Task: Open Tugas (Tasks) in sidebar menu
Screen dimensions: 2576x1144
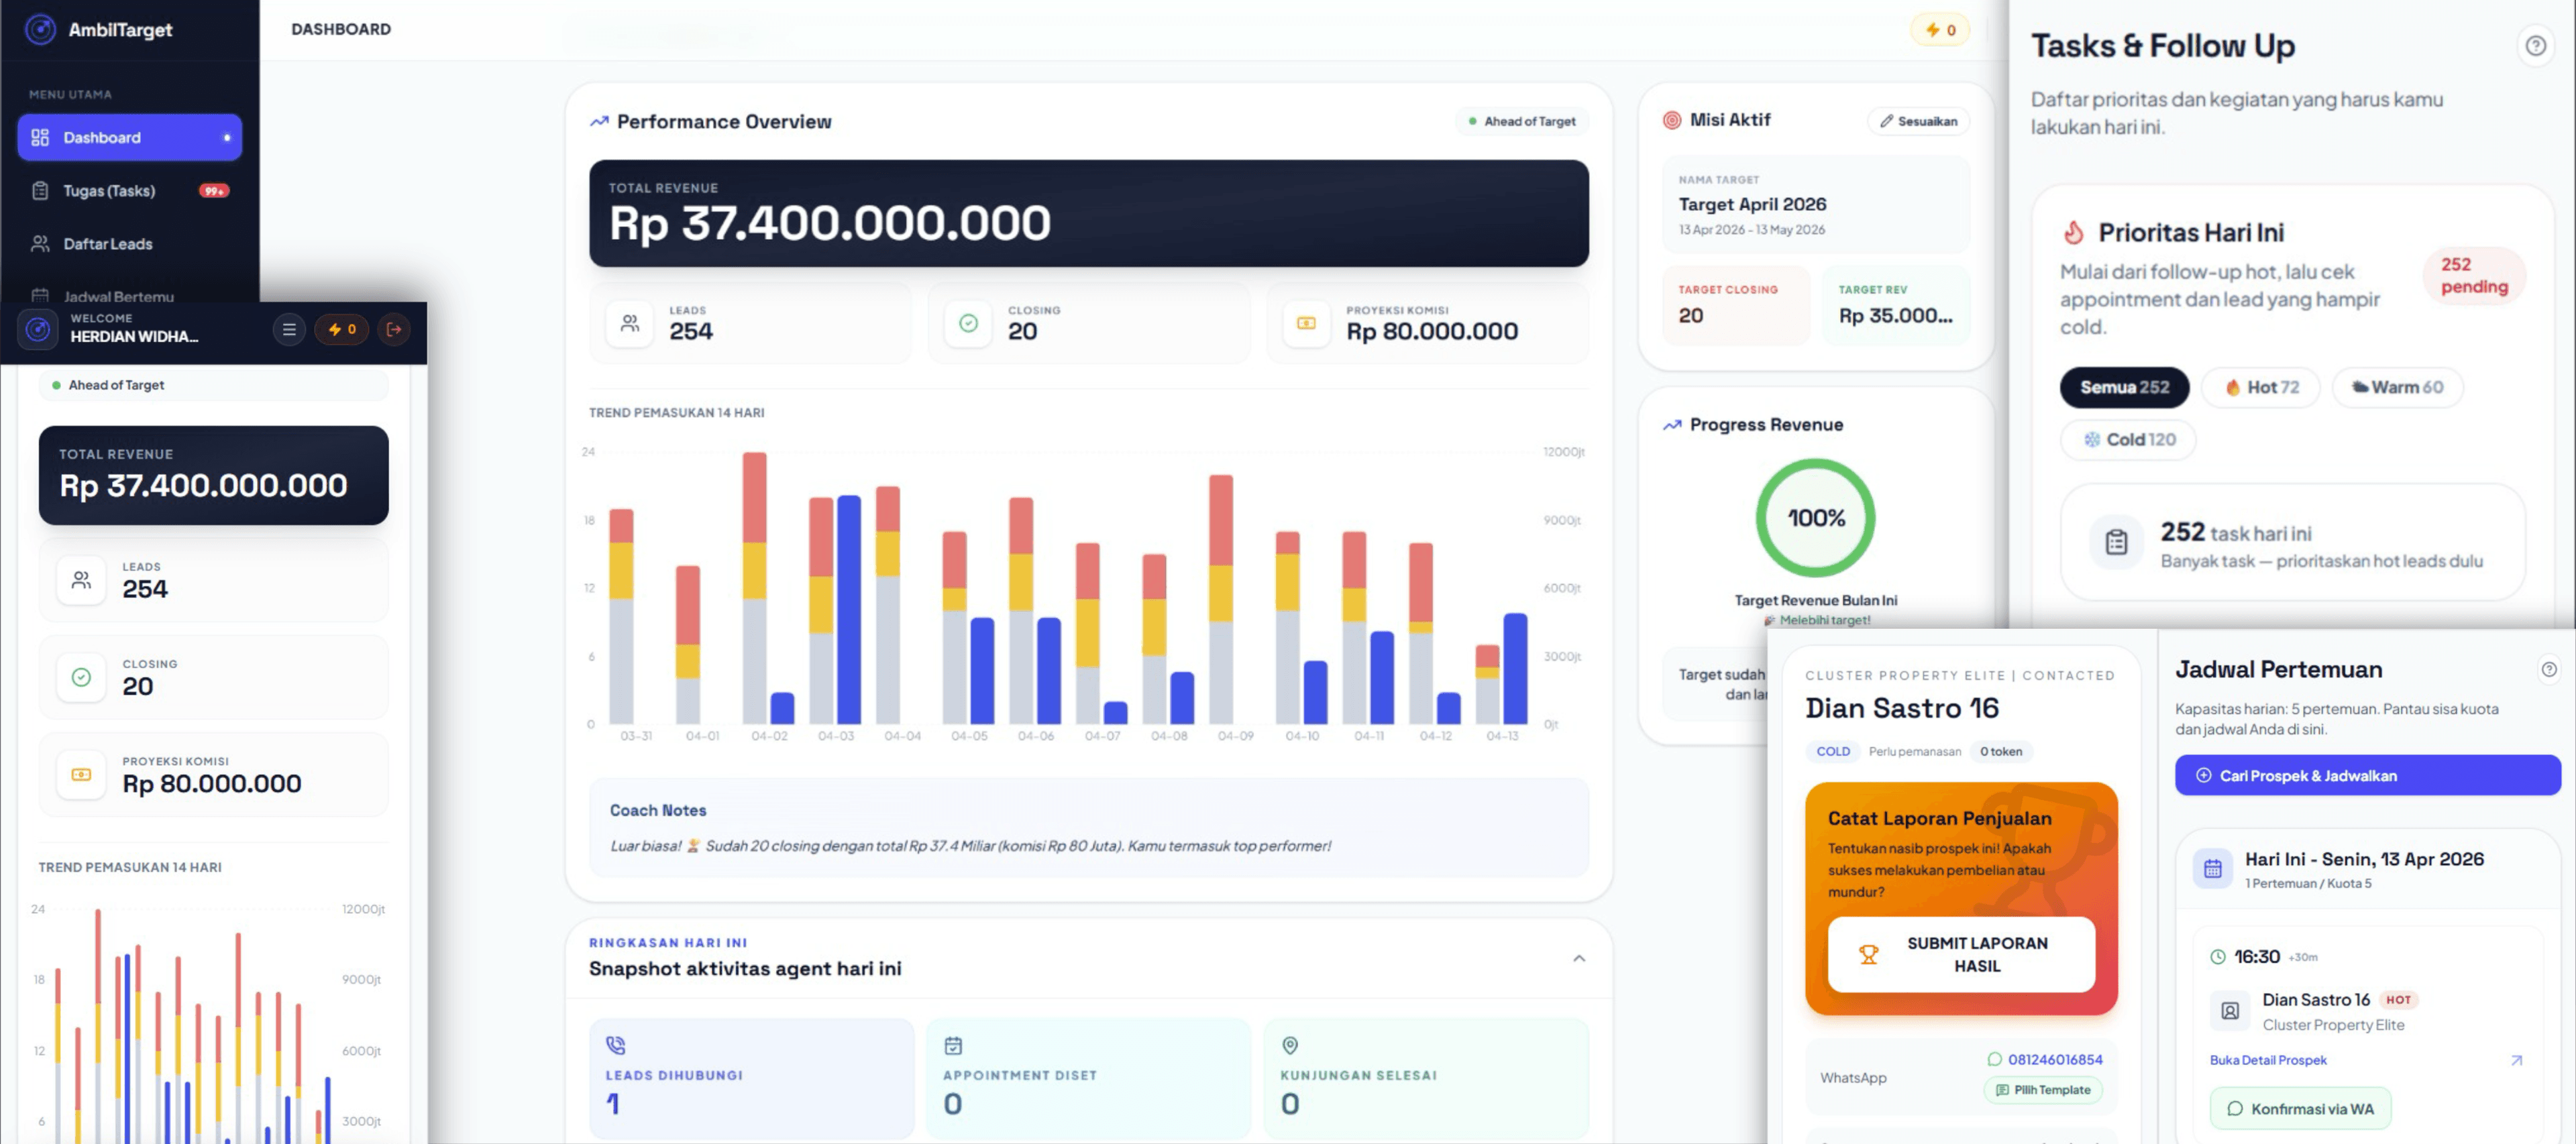Action: tap(129, 190)
